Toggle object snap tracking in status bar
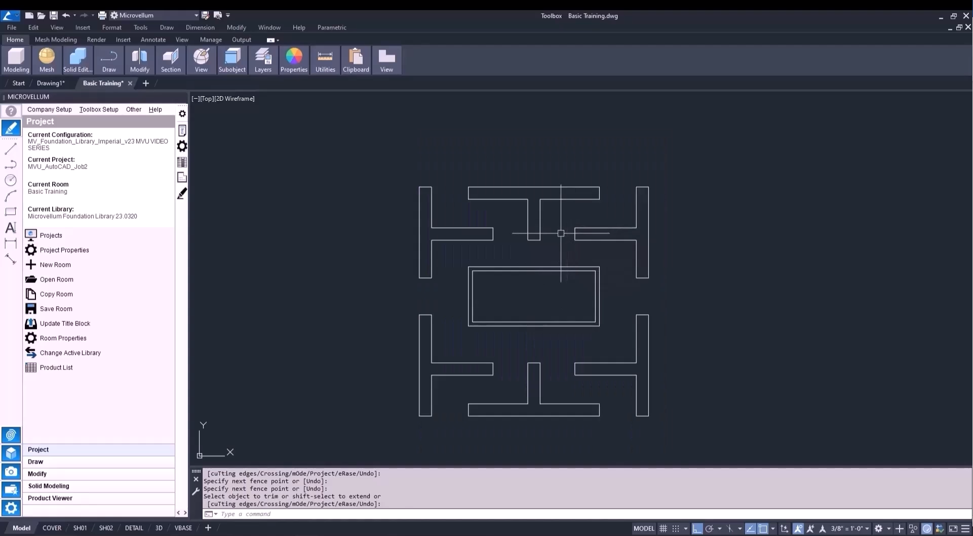Viewport: 973px width, 536px height. coord(751,528)
